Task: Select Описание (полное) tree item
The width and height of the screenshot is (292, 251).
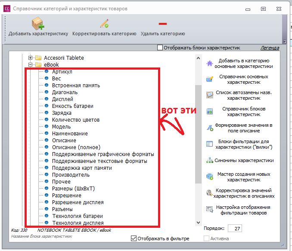Action: coord(76,147)
